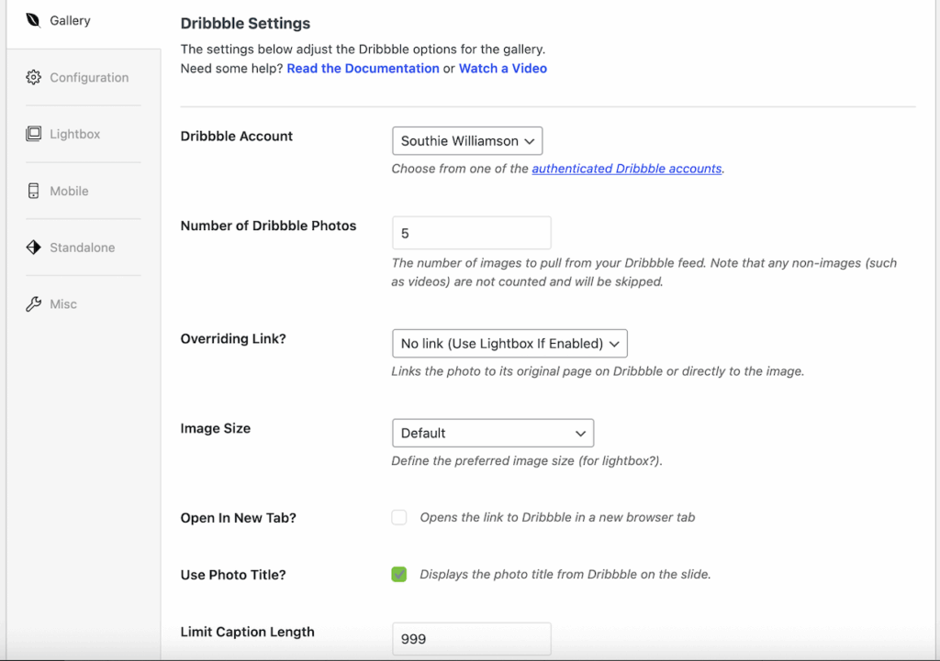The height and width of the screenshot is (661, 940).
Task: Open the Watch a Video link
Action: [503, 68]
